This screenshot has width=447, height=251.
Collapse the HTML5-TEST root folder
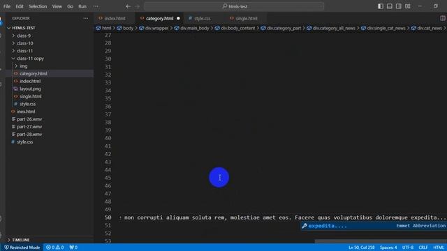click(24, 28)
